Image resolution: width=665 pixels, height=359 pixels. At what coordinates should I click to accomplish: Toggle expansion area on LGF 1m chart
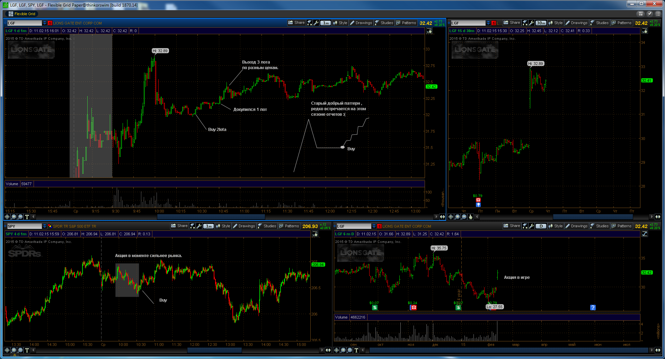442,217
